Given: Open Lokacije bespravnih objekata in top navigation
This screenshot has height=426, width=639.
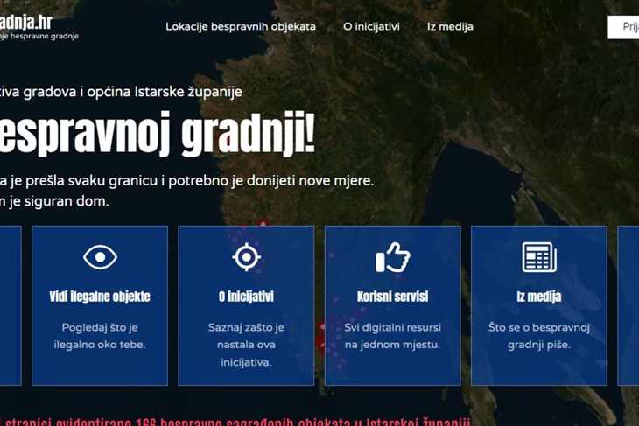Looking at the screenshot, I should tap(241, 27).
